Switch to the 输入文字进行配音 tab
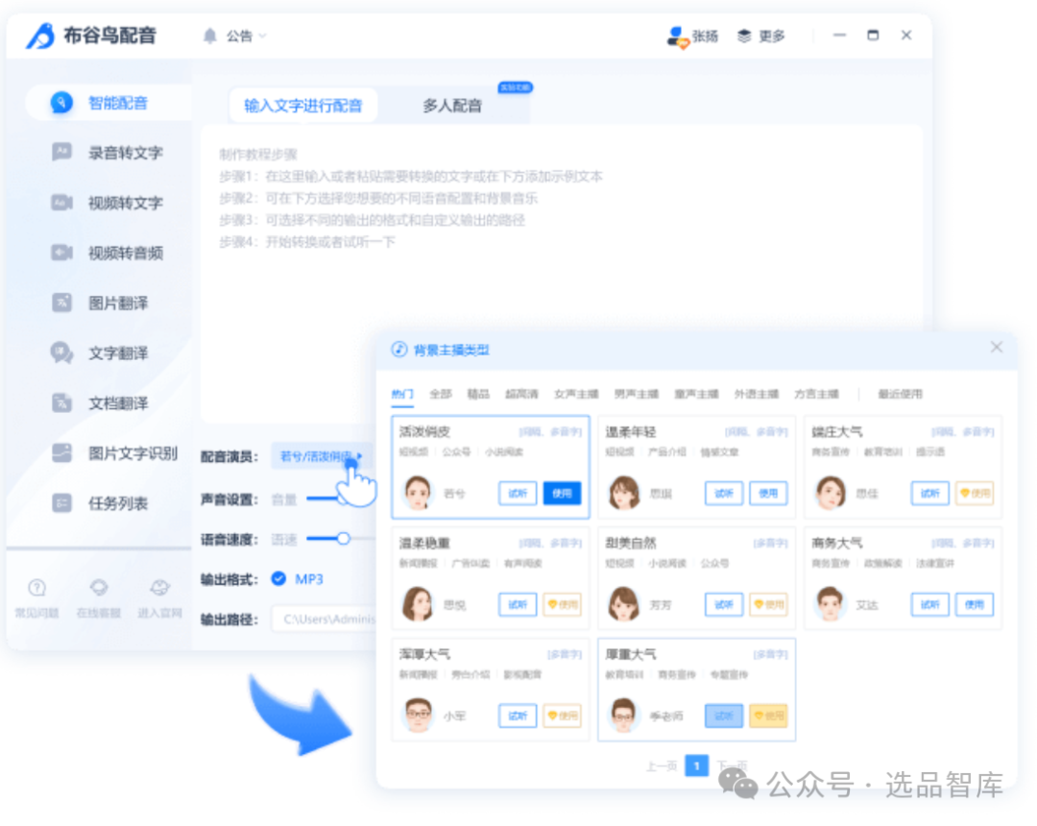Image resolution: width=1037 pixels, height=826 pixels. coord(303,106)
